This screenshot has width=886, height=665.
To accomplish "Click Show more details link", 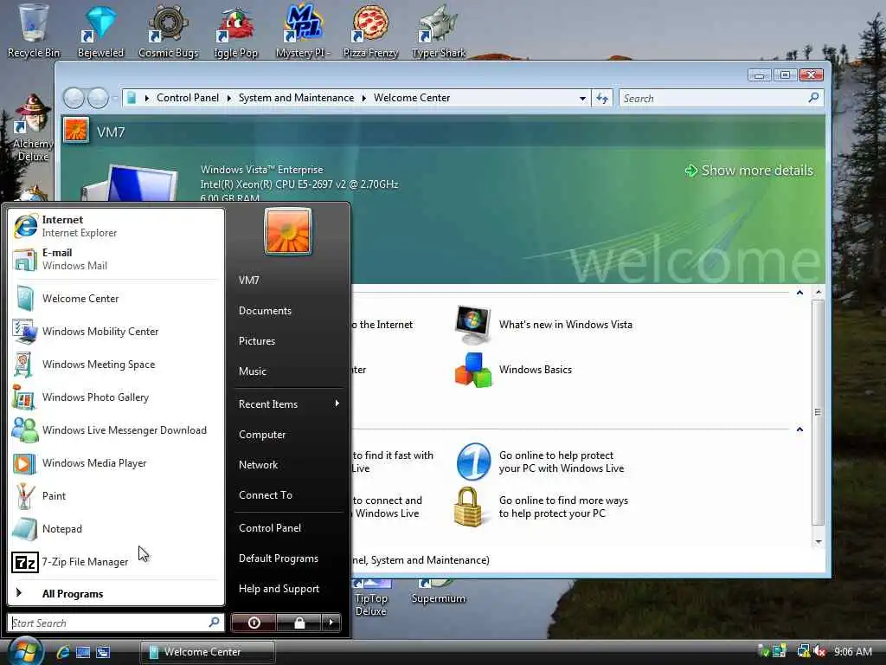I will (x=749, y=171).
